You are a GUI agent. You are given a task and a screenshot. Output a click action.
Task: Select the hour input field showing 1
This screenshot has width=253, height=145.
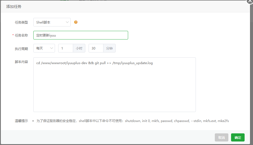66,48
